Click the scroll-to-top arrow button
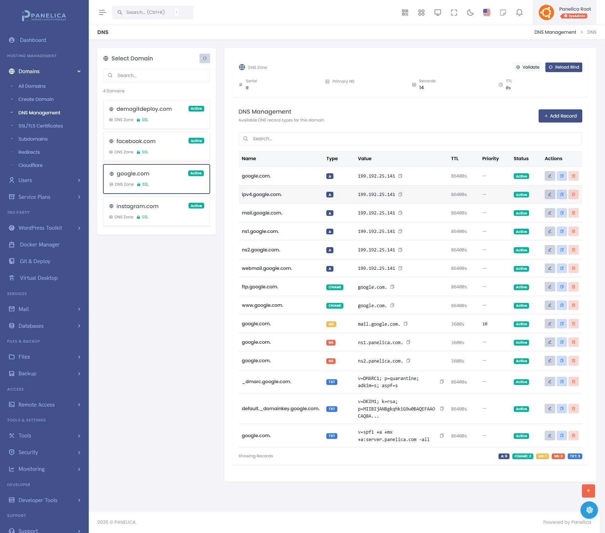 click(x=588, y=491)
